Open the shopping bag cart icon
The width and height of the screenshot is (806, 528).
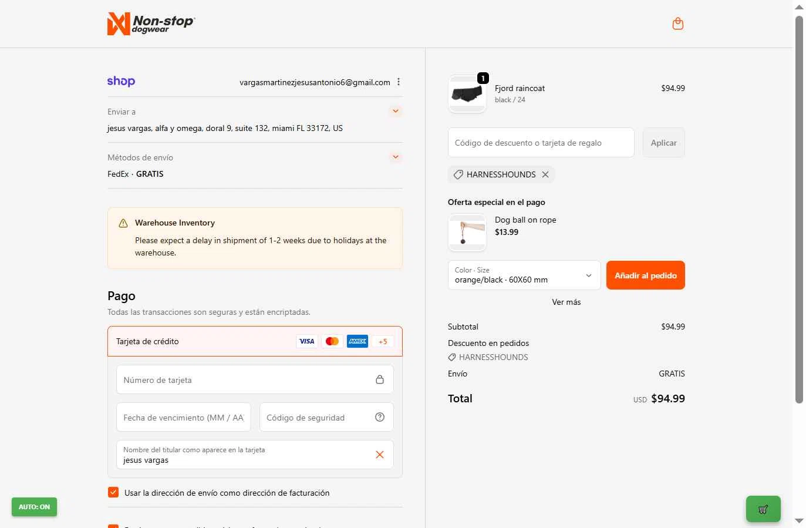[x=678, y=23]
